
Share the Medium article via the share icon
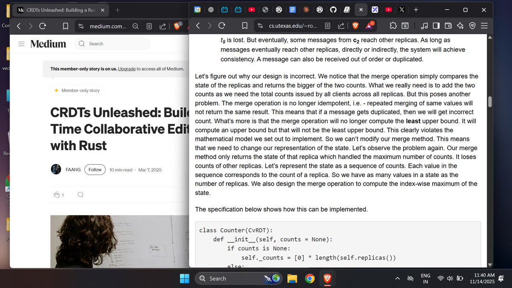162,26
